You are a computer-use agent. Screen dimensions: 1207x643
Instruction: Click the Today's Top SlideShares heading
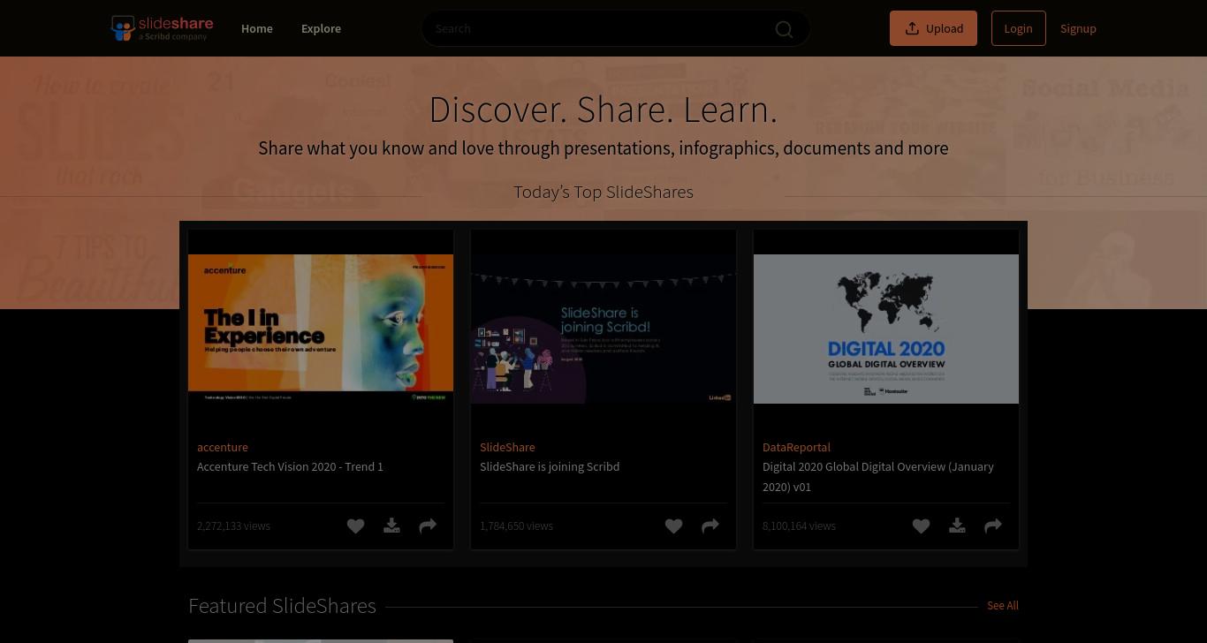[603, 192]
